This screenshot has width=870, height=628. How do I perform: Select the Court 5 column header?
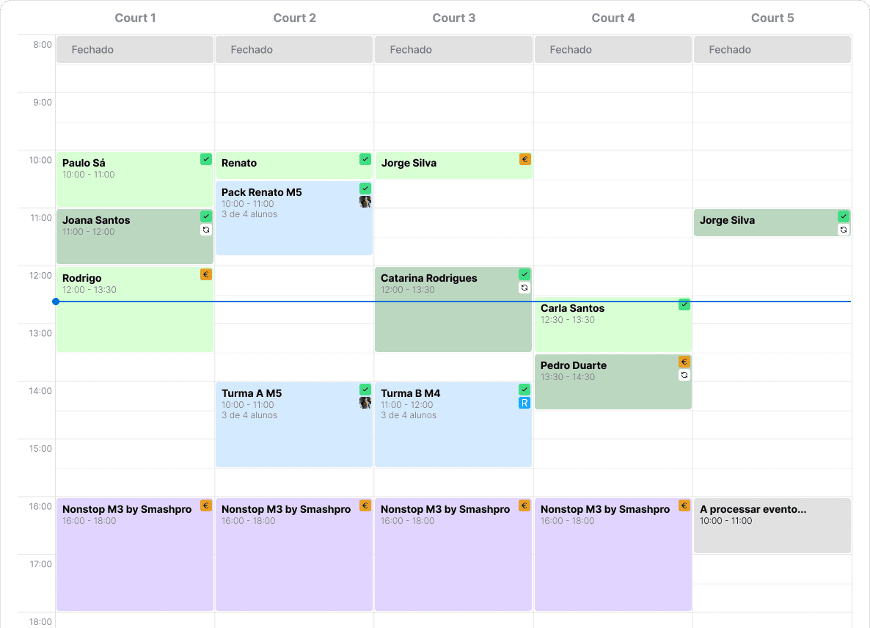772,18
